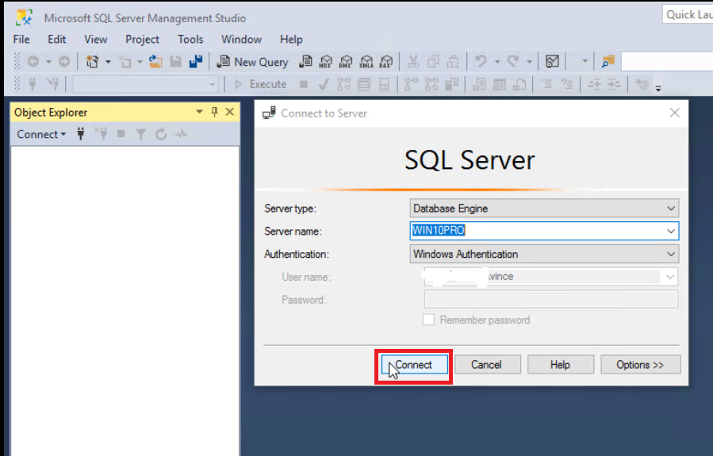Click the Help button in dialog

coord(560,365)
